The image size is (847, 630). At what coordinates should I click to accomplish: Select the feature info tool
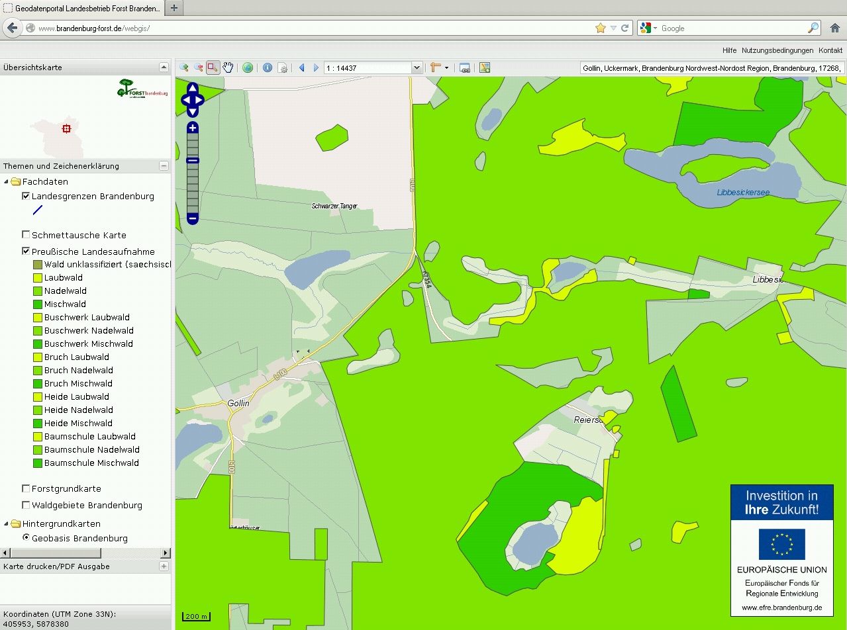pos(268,67)
